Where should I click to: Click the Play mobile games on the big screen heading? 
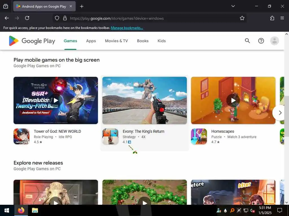click(x=56, y=60)
